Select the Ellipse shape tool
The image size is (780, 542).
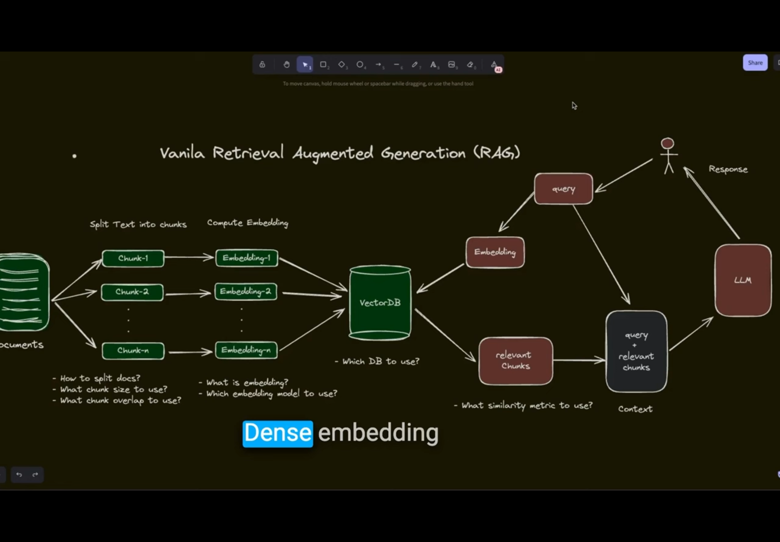pyautogui.click(x=360, y=64)
